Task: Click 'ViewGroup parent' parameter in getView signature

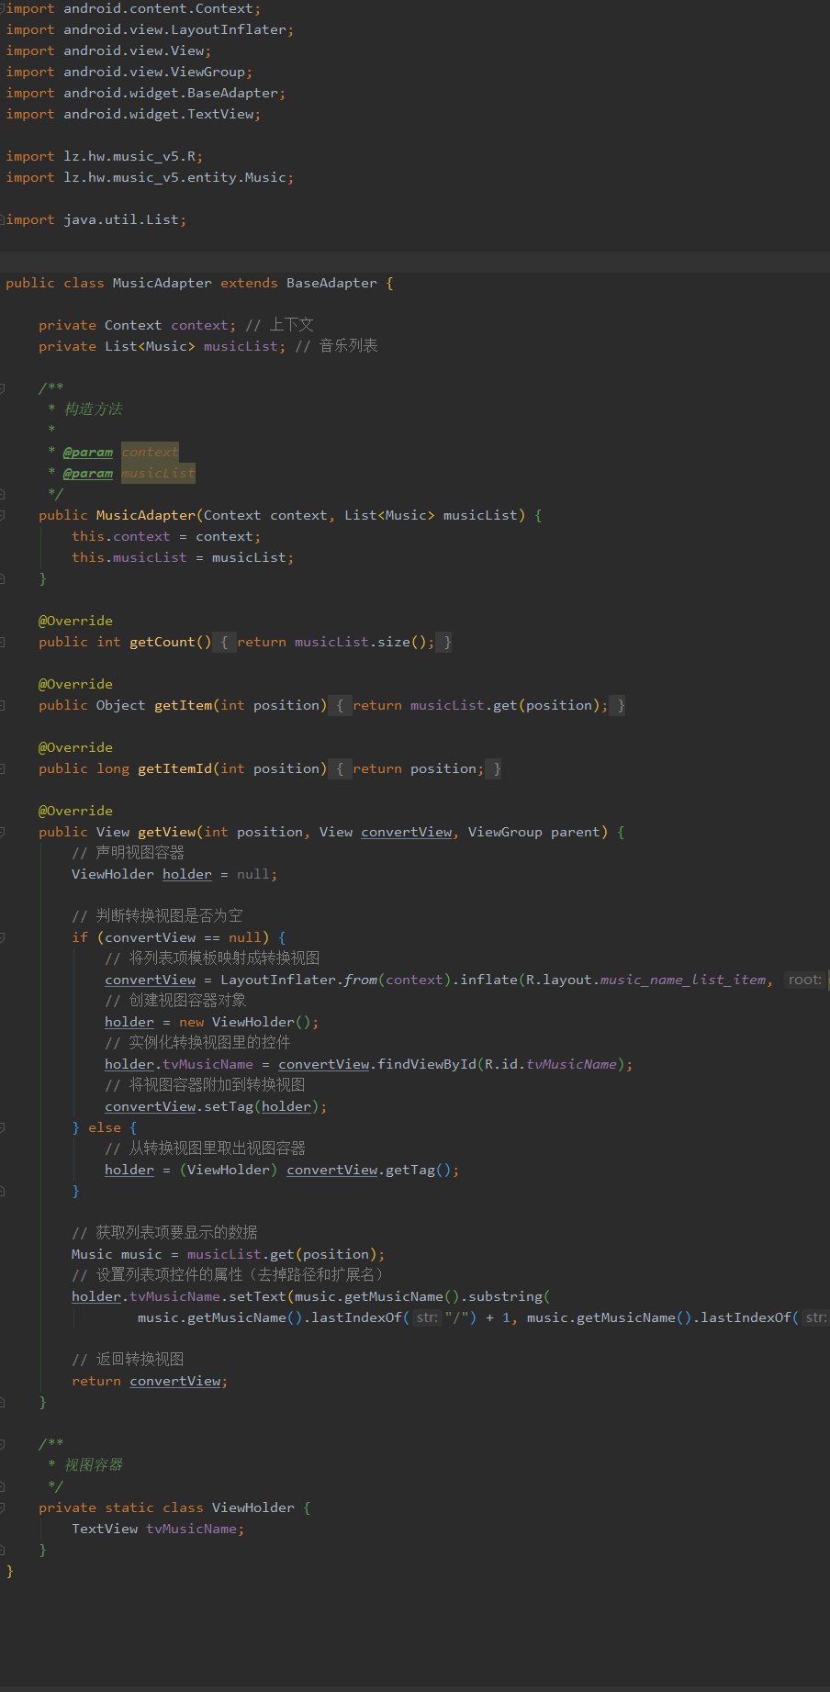Action: coord(534,832)
